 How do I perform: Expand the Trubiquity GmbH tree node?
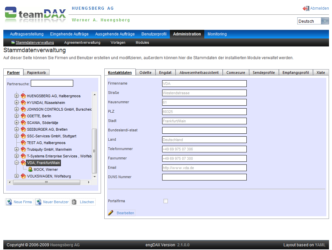click(x=16, y=149)
